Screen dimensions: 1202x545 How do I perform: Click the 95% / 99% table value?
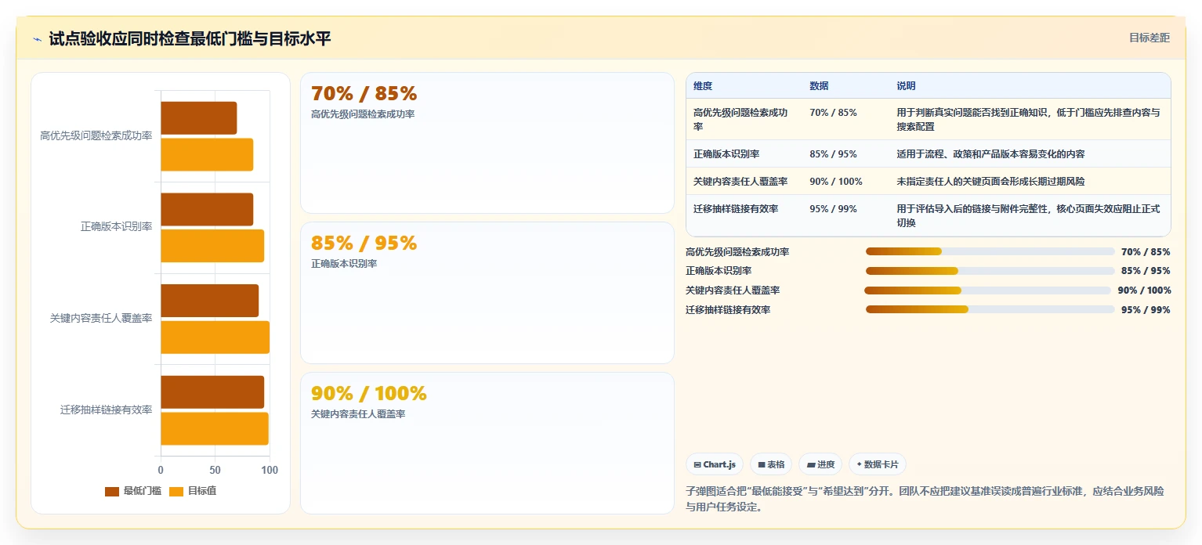pyautogui.click(x=833, y=209)
